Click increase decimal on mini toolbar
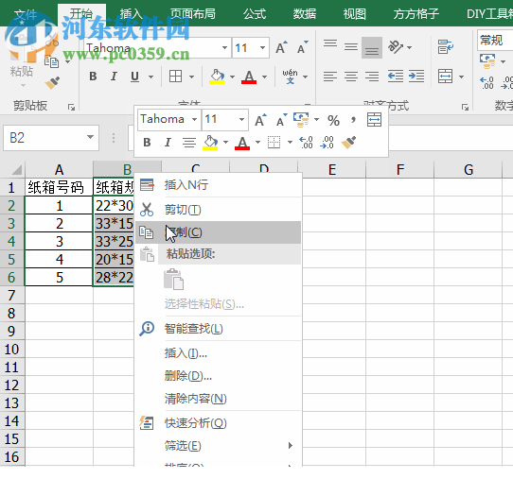Image resolution: width=513 pixels, height=479 pixels. pyautogui.click(x=306, y=143)
